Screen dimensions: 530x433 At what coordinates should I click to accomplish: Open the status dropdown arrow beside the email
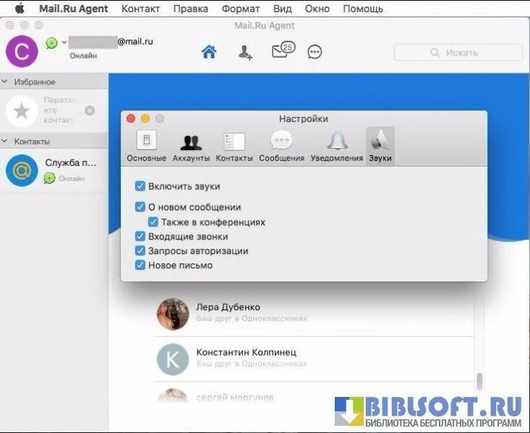tap(64, 43)
